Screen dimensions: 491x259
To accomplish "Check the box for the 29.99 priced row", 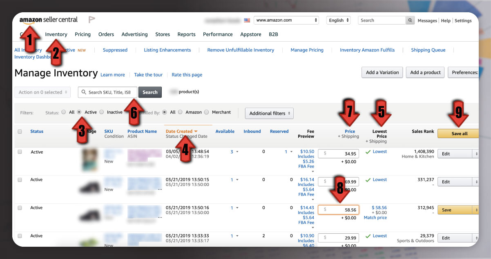I will (x=20, y=236).
